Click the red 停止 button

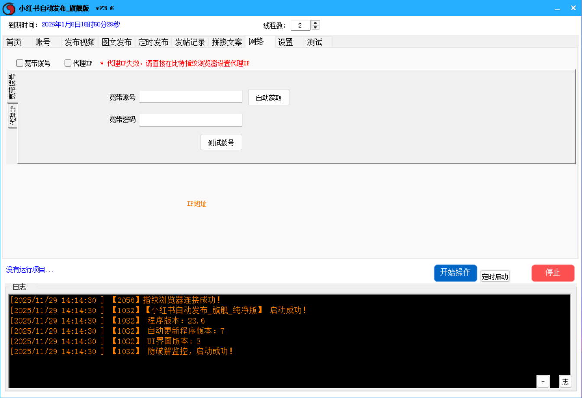point(553,273)
